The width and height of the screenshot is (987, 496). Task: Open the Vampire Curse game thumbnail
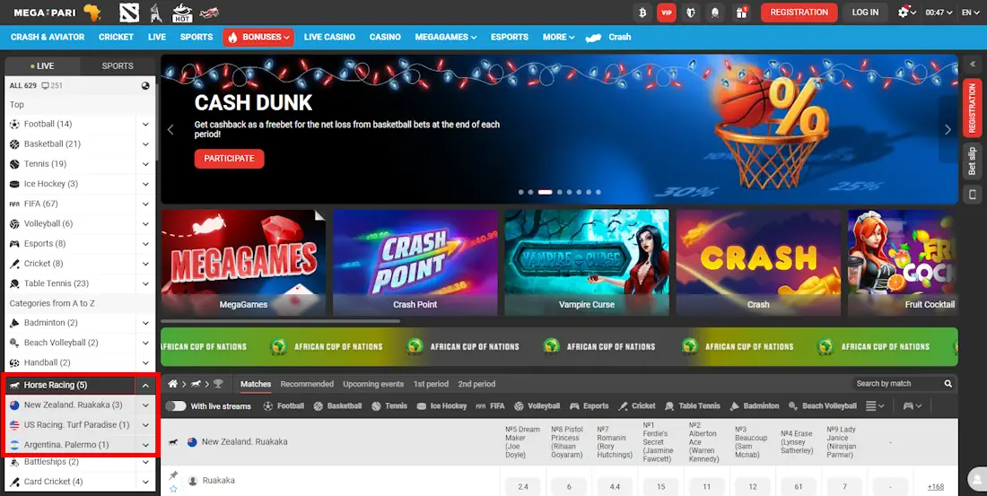coord(586,263)
